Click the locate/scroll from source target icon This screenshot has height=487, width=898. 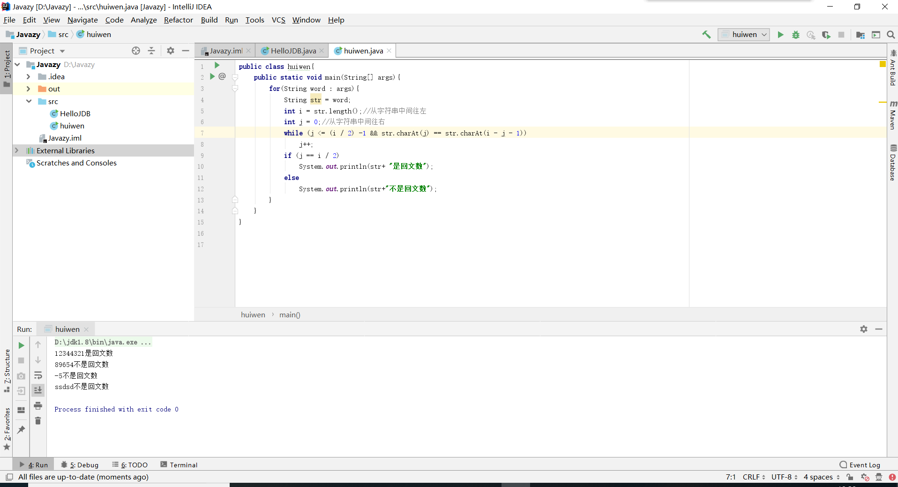(136, 51)
